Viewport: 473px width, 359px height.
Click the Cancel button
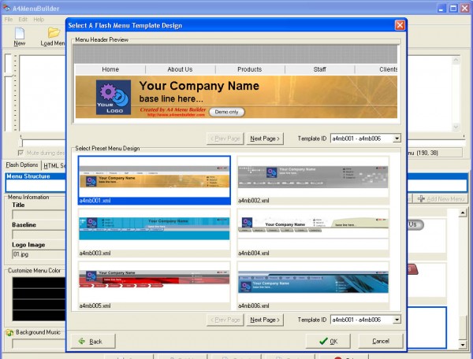381,341
